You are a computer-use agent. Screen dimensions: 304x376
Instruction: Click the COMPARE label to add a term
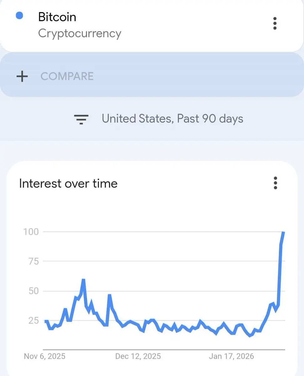click(x=67, y=76)
